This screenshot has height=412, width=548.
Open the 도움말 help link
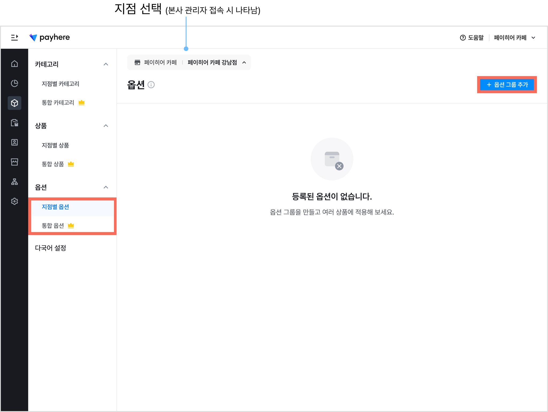[472, 38]
